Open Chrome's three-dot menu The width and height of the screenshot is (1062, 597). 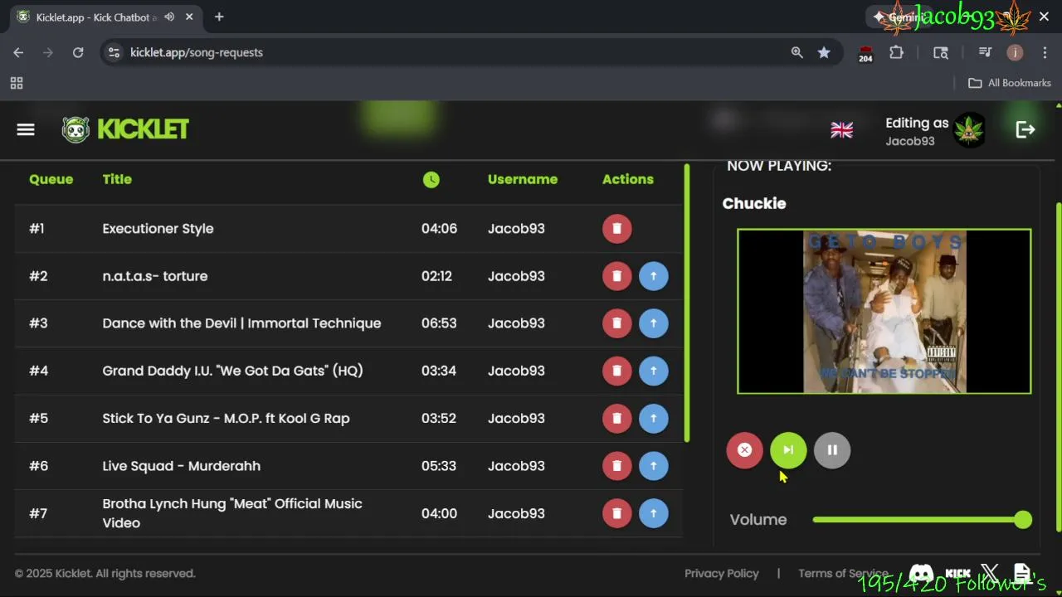(x=1044, y=52)
